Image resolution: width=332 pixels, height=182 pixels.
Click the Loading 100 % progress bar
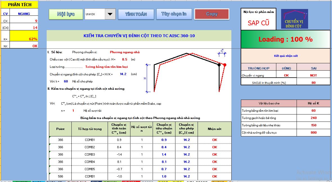pyautogui.click(x=285, y=39)
